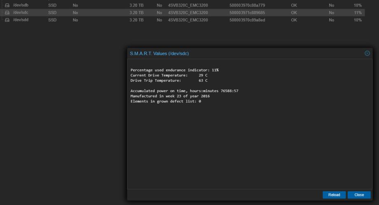Select the /dev/sdb device name
Image resolution: width=379 pixels, height=205 pixels.
(21, 5)
